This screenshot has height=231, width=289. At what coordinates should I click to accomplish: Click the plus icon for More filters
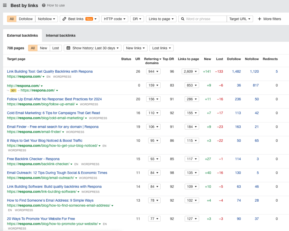260,19
